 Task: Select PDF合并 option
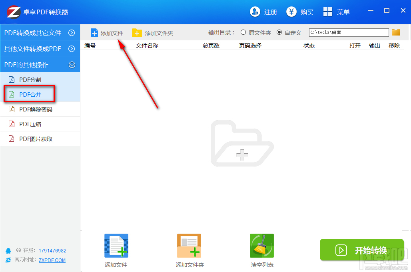coord(40,95)
